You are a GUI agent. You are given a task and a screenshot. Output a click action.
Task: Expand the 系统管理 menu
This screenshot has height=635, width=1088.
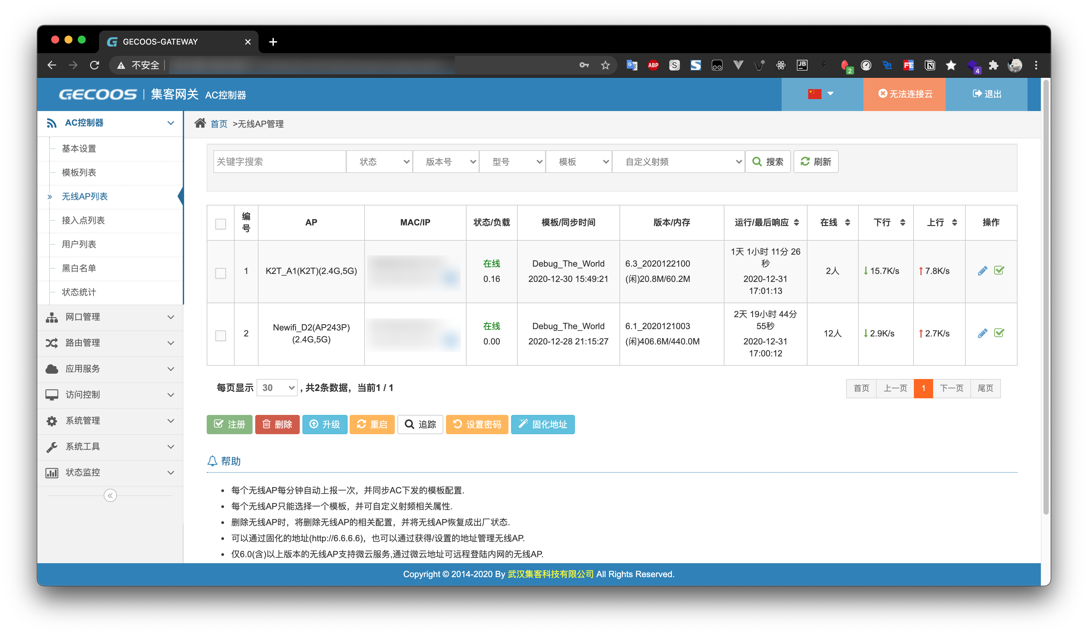pos(110,421)
